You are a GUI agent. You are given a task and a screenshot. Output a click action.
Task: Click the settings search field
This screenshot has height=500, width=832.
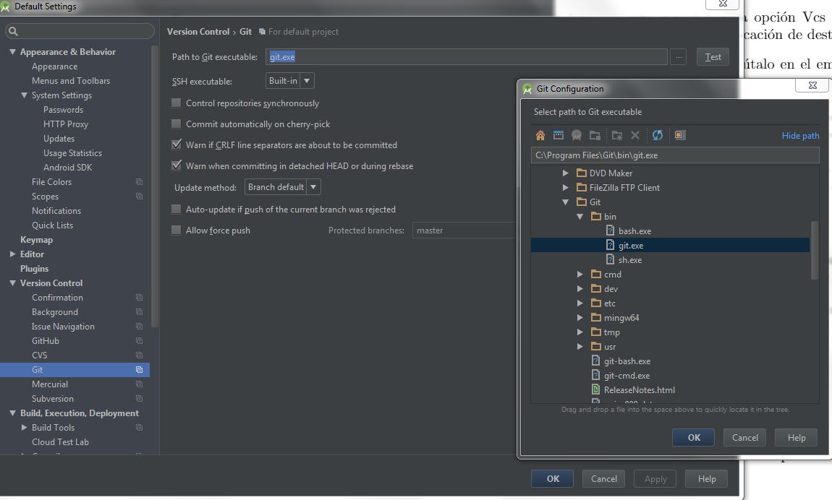click(x=81, y=32)
